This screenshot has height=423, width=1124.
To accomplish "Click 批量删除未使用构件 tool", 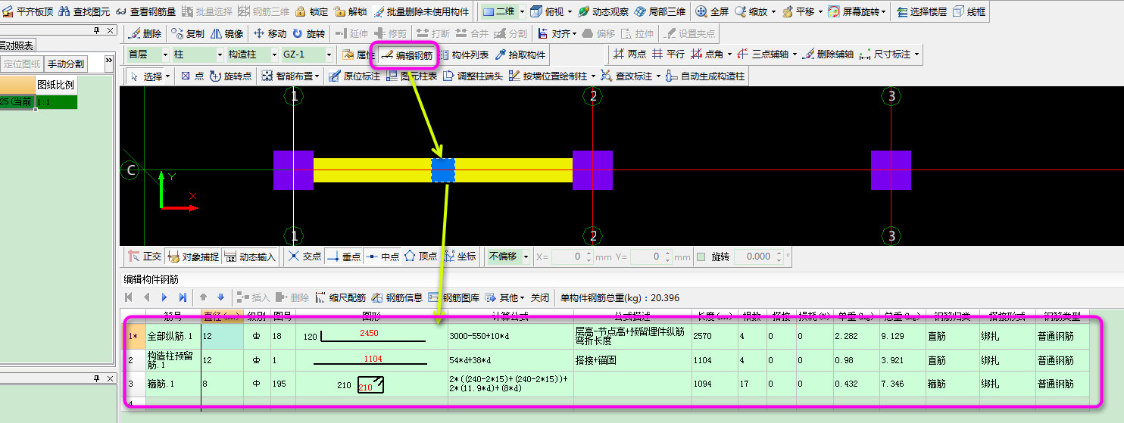I will 420,11.
